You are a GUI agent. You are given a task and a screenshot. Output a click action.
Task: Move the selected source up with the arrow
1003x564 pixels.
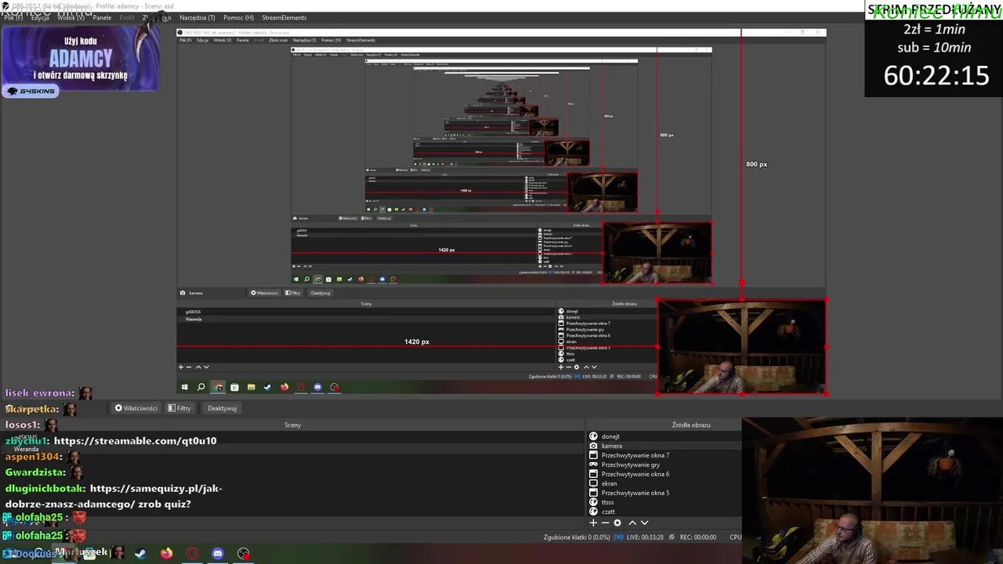pos(632,522)
